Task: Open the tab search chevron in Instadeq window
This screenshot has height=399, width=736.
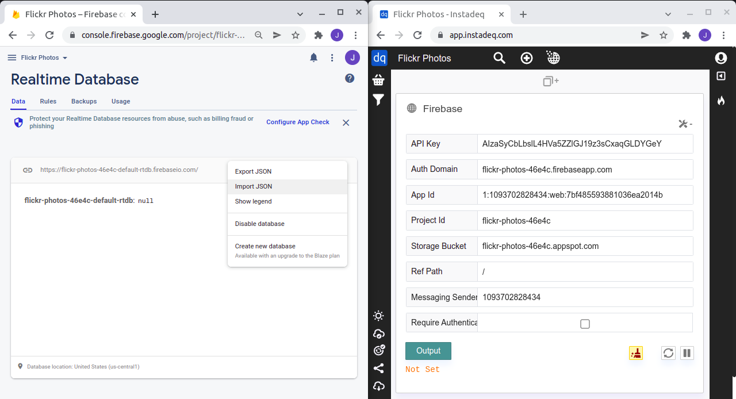Action: pos(668,14)
